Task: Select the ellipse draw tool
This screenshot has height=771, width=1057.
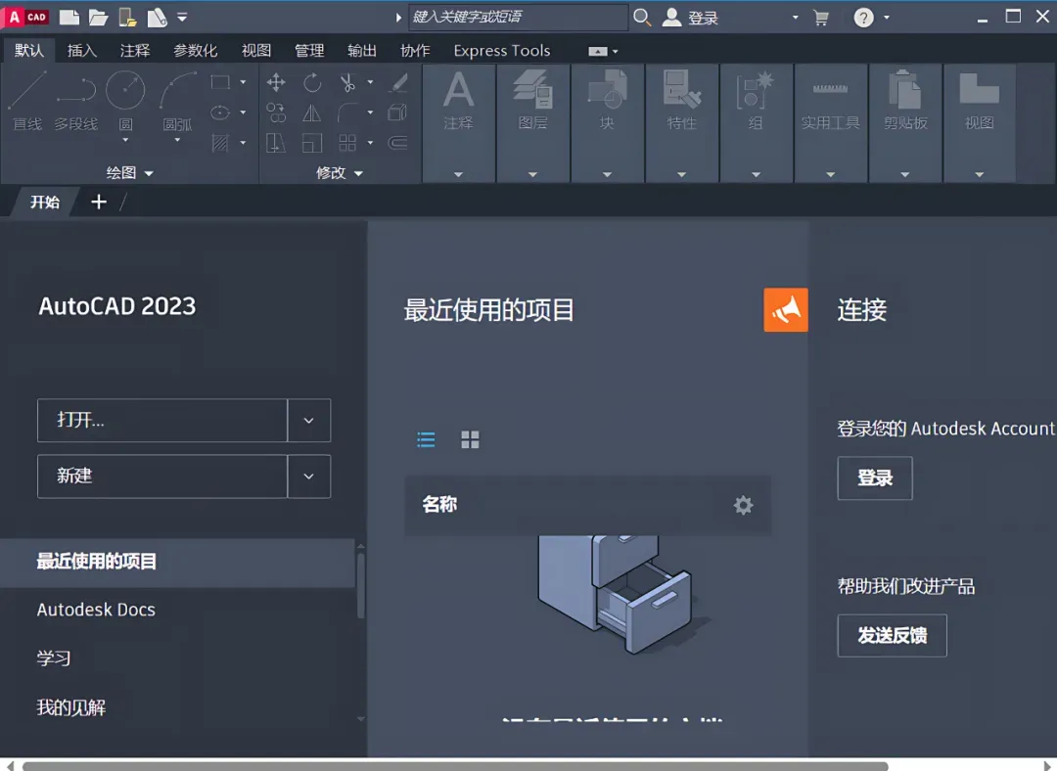Action: tap(220, 113)
